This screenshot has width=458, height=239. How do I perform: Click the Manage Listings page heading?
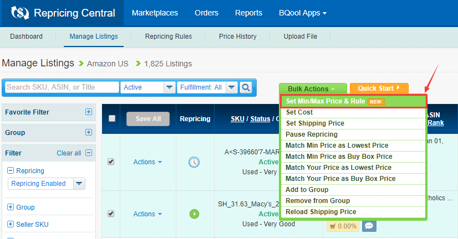coord(38,63)
